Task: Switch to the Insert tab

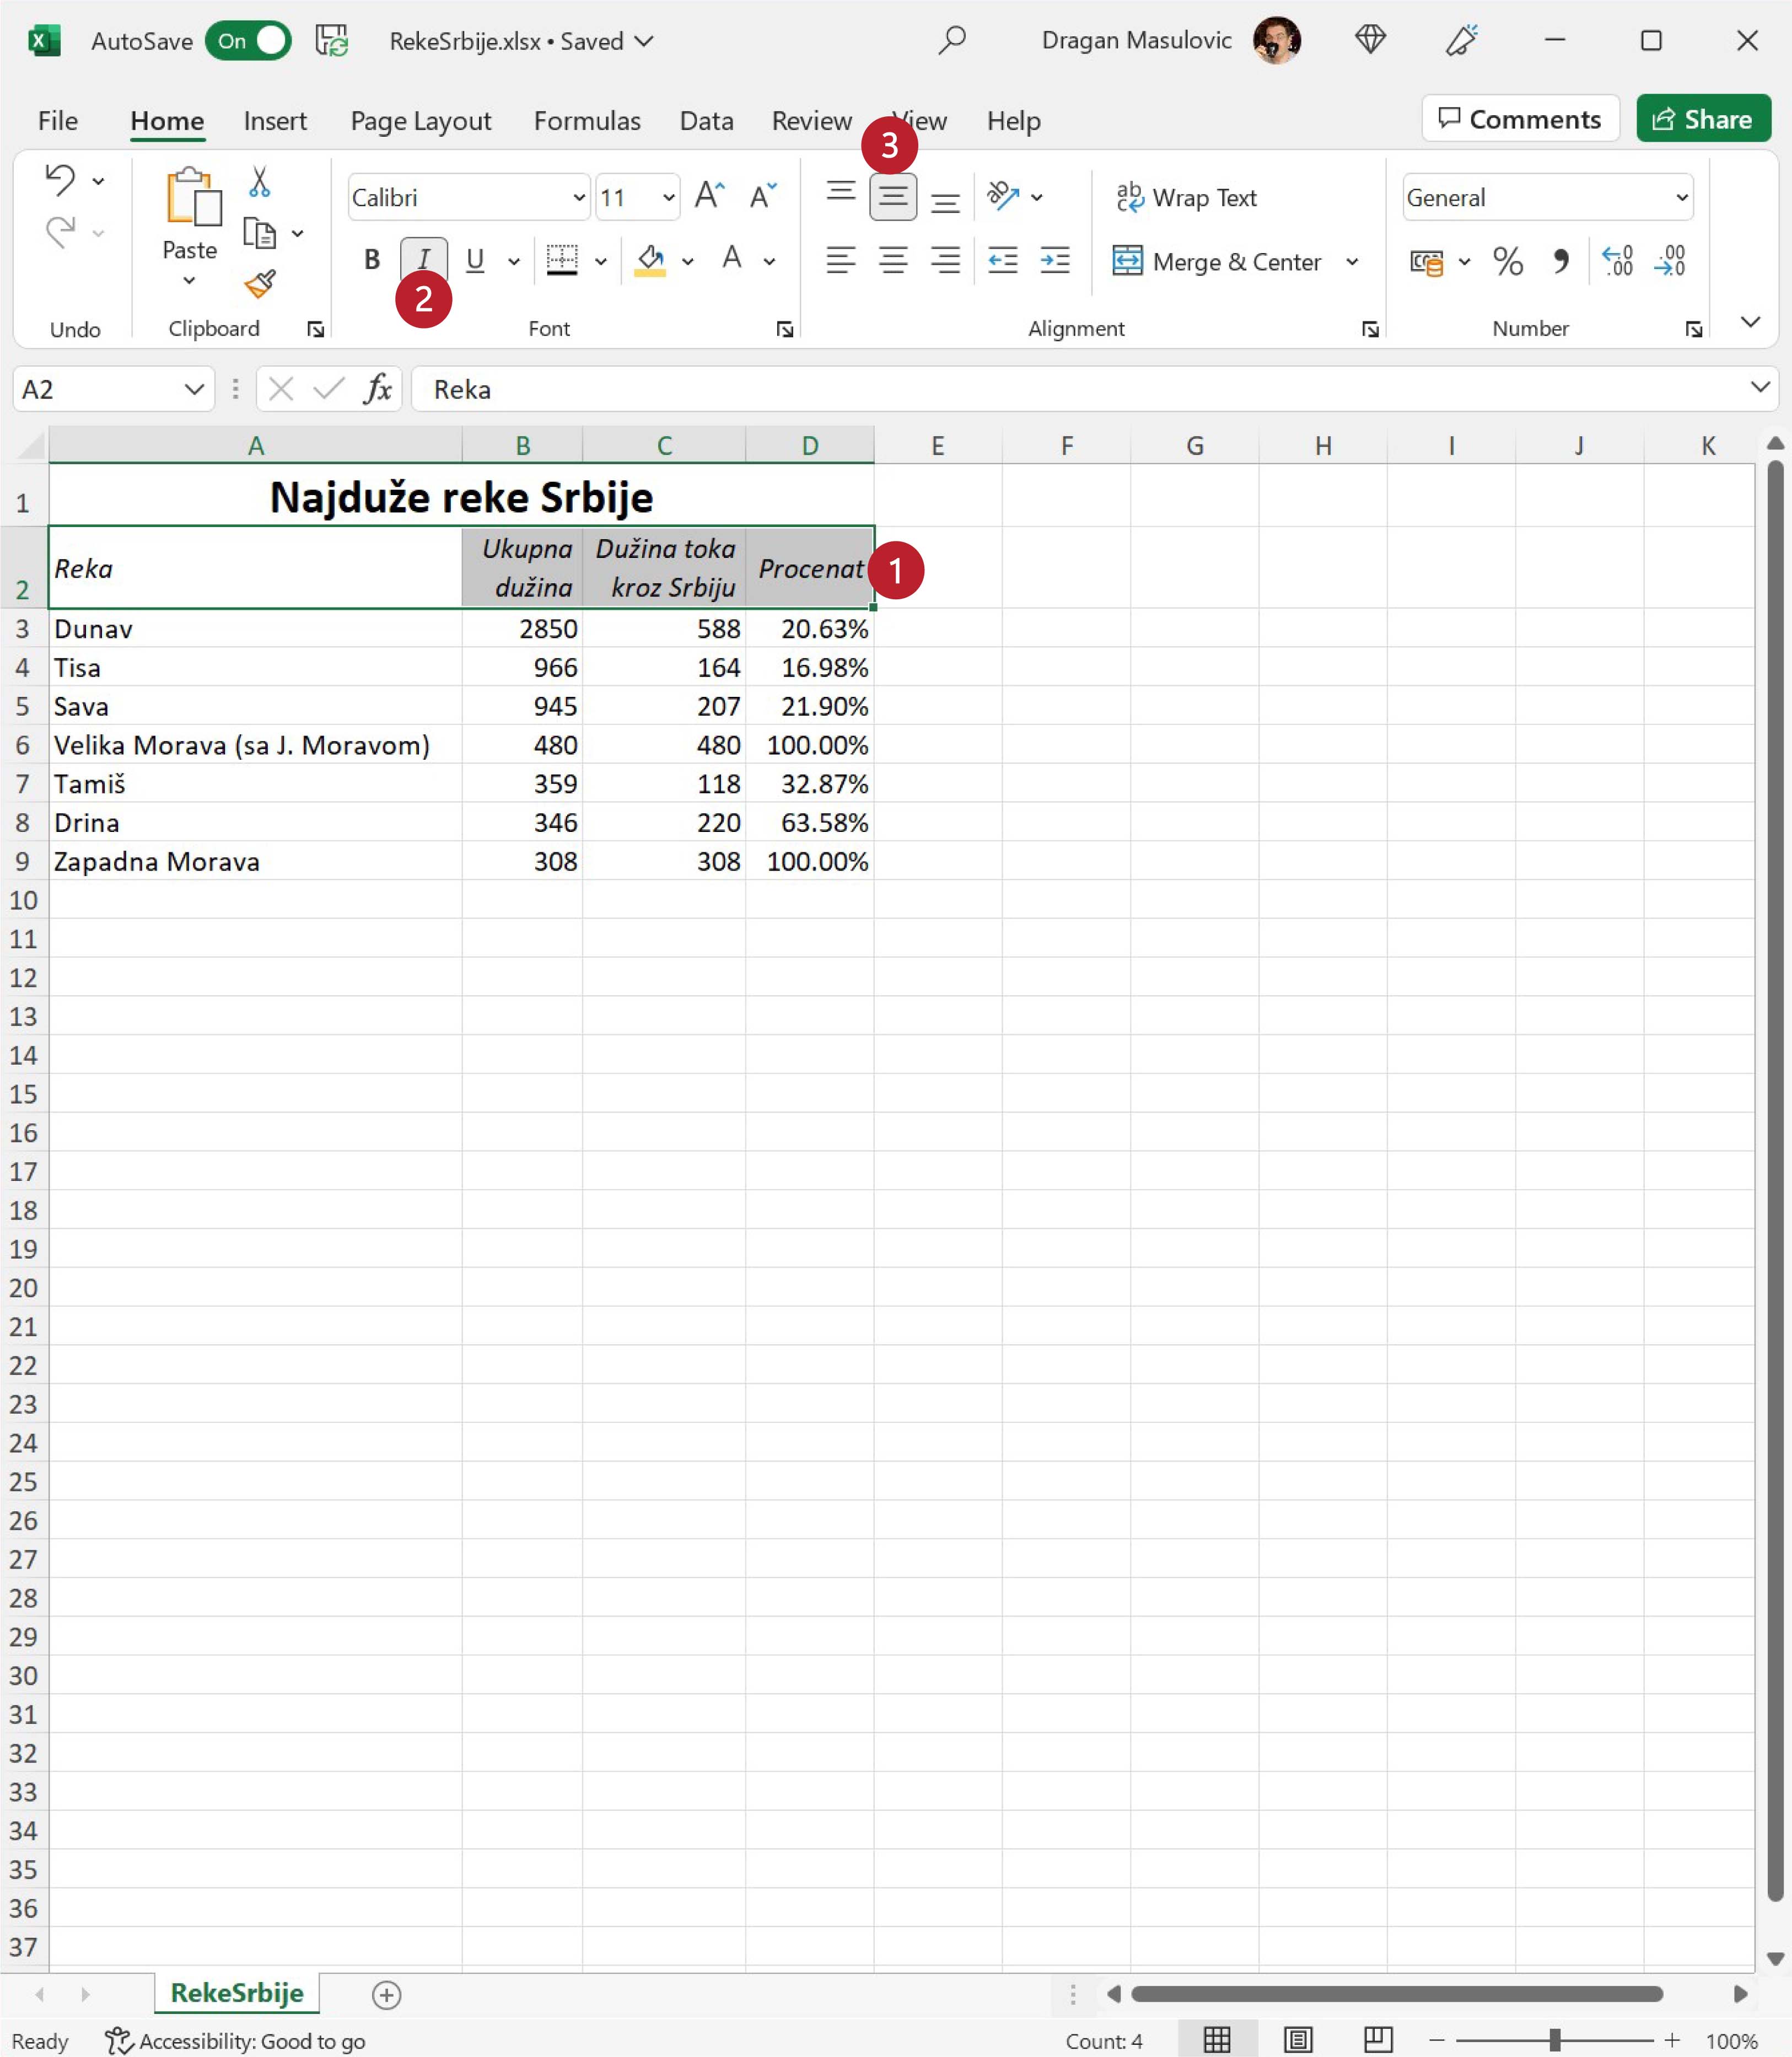Action: coord(275,121)
